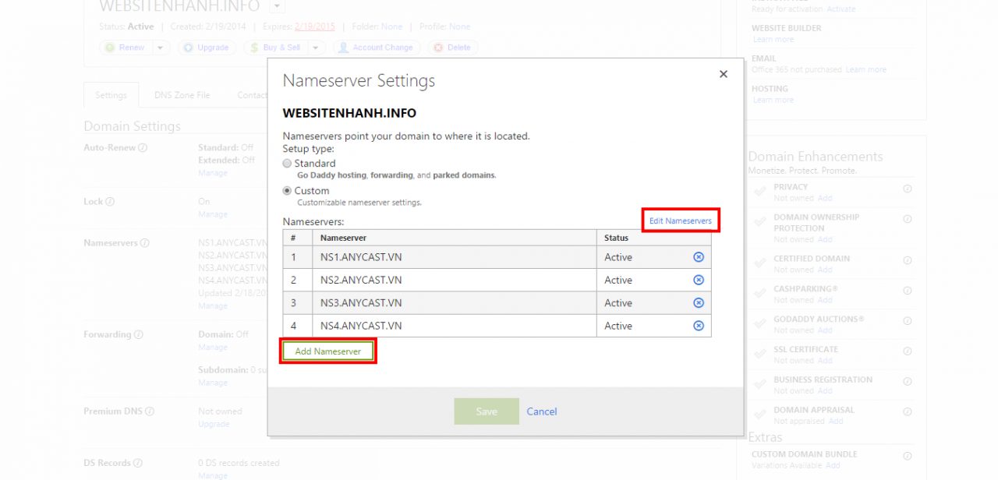Expand the Buy & Sell dropdown arrow

point(316,48)
